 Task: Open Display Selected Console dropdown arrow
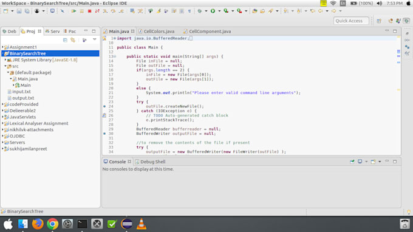click(366, 162)
